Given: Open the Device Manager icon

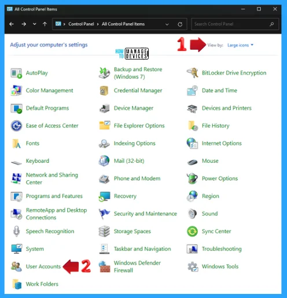Looking at the screenshot, I should [x=104, y=108].
